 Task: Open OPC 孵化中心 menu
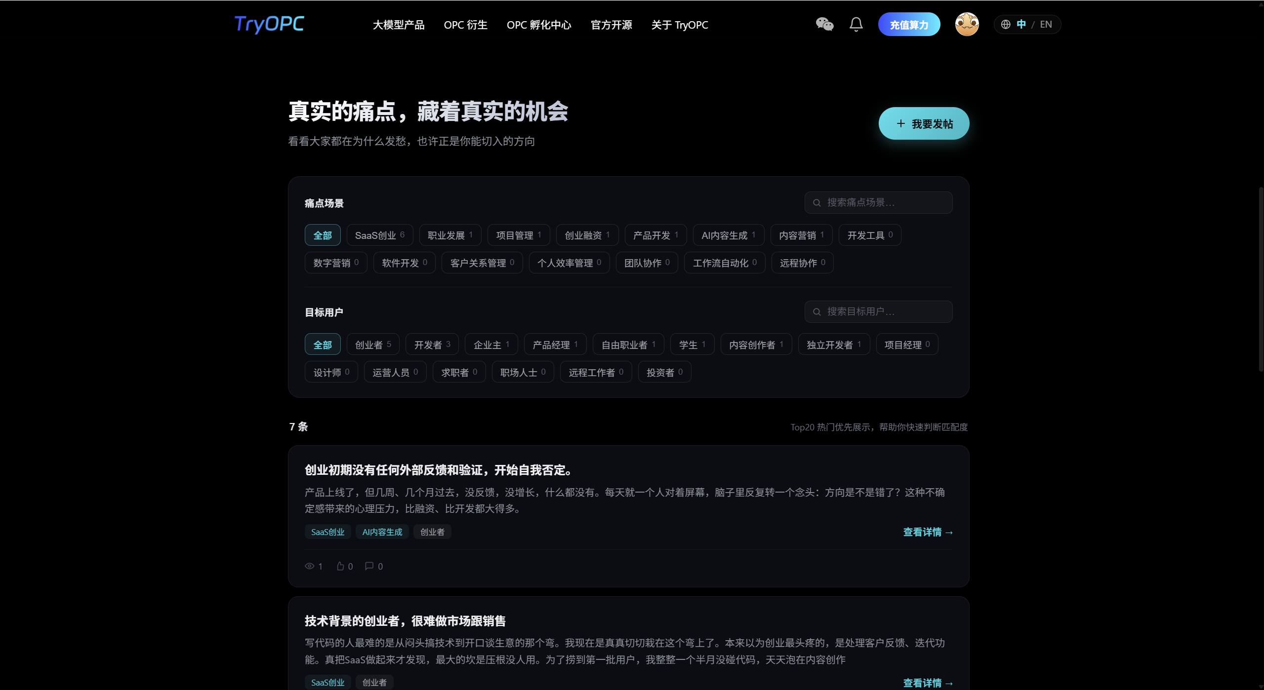pyautogui.click(x=539, y=25)
